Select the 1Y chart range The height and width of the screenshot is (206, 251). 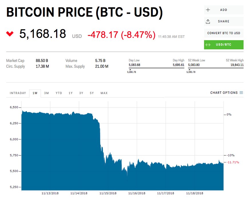point(70,93)
